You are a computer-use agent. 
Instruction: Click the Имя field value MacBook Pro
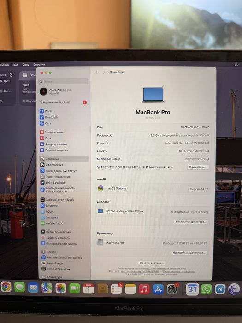point(195,127)
